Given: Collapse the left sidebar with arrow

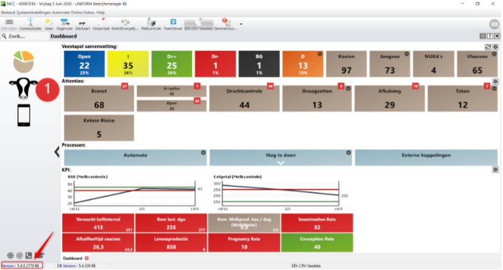Looking at the screenshot, I should click(x=57, y=152).
